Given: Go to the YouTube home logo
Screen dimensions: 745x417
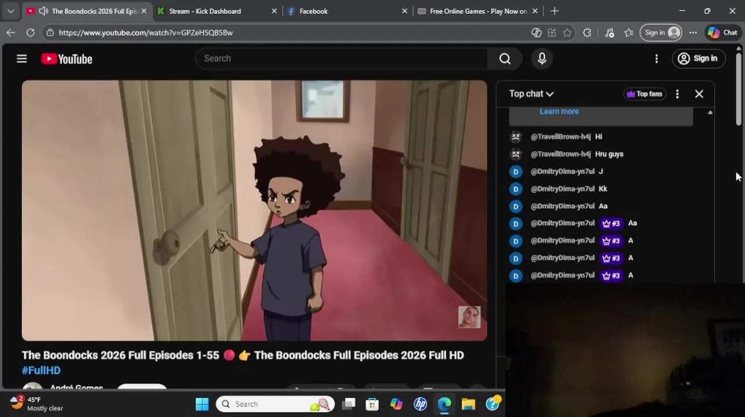Looking at the screenshot, I should click(x=67, y=59).
